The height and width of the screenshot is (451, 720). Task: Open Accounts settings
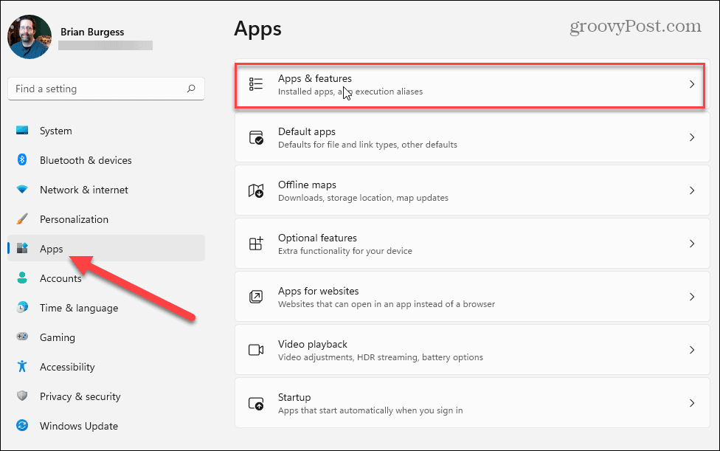(106, 278)
